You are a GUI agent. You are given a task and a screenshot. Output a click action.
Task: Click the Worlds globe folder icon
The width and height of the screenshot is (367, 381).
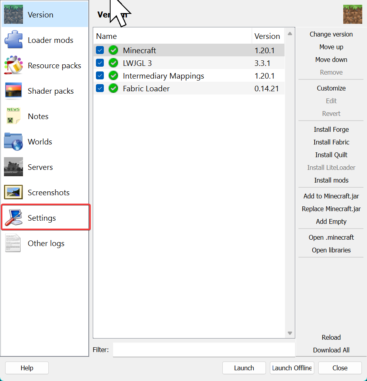coord(13,141)
